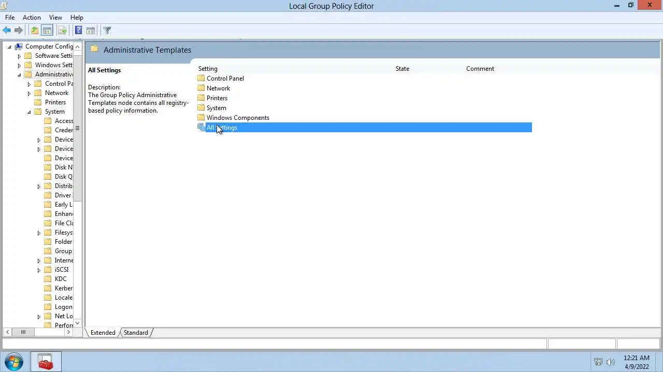Screen dimensions: 663x372
Task: Click the network icon in system tray
Action: tap(598, 362)
